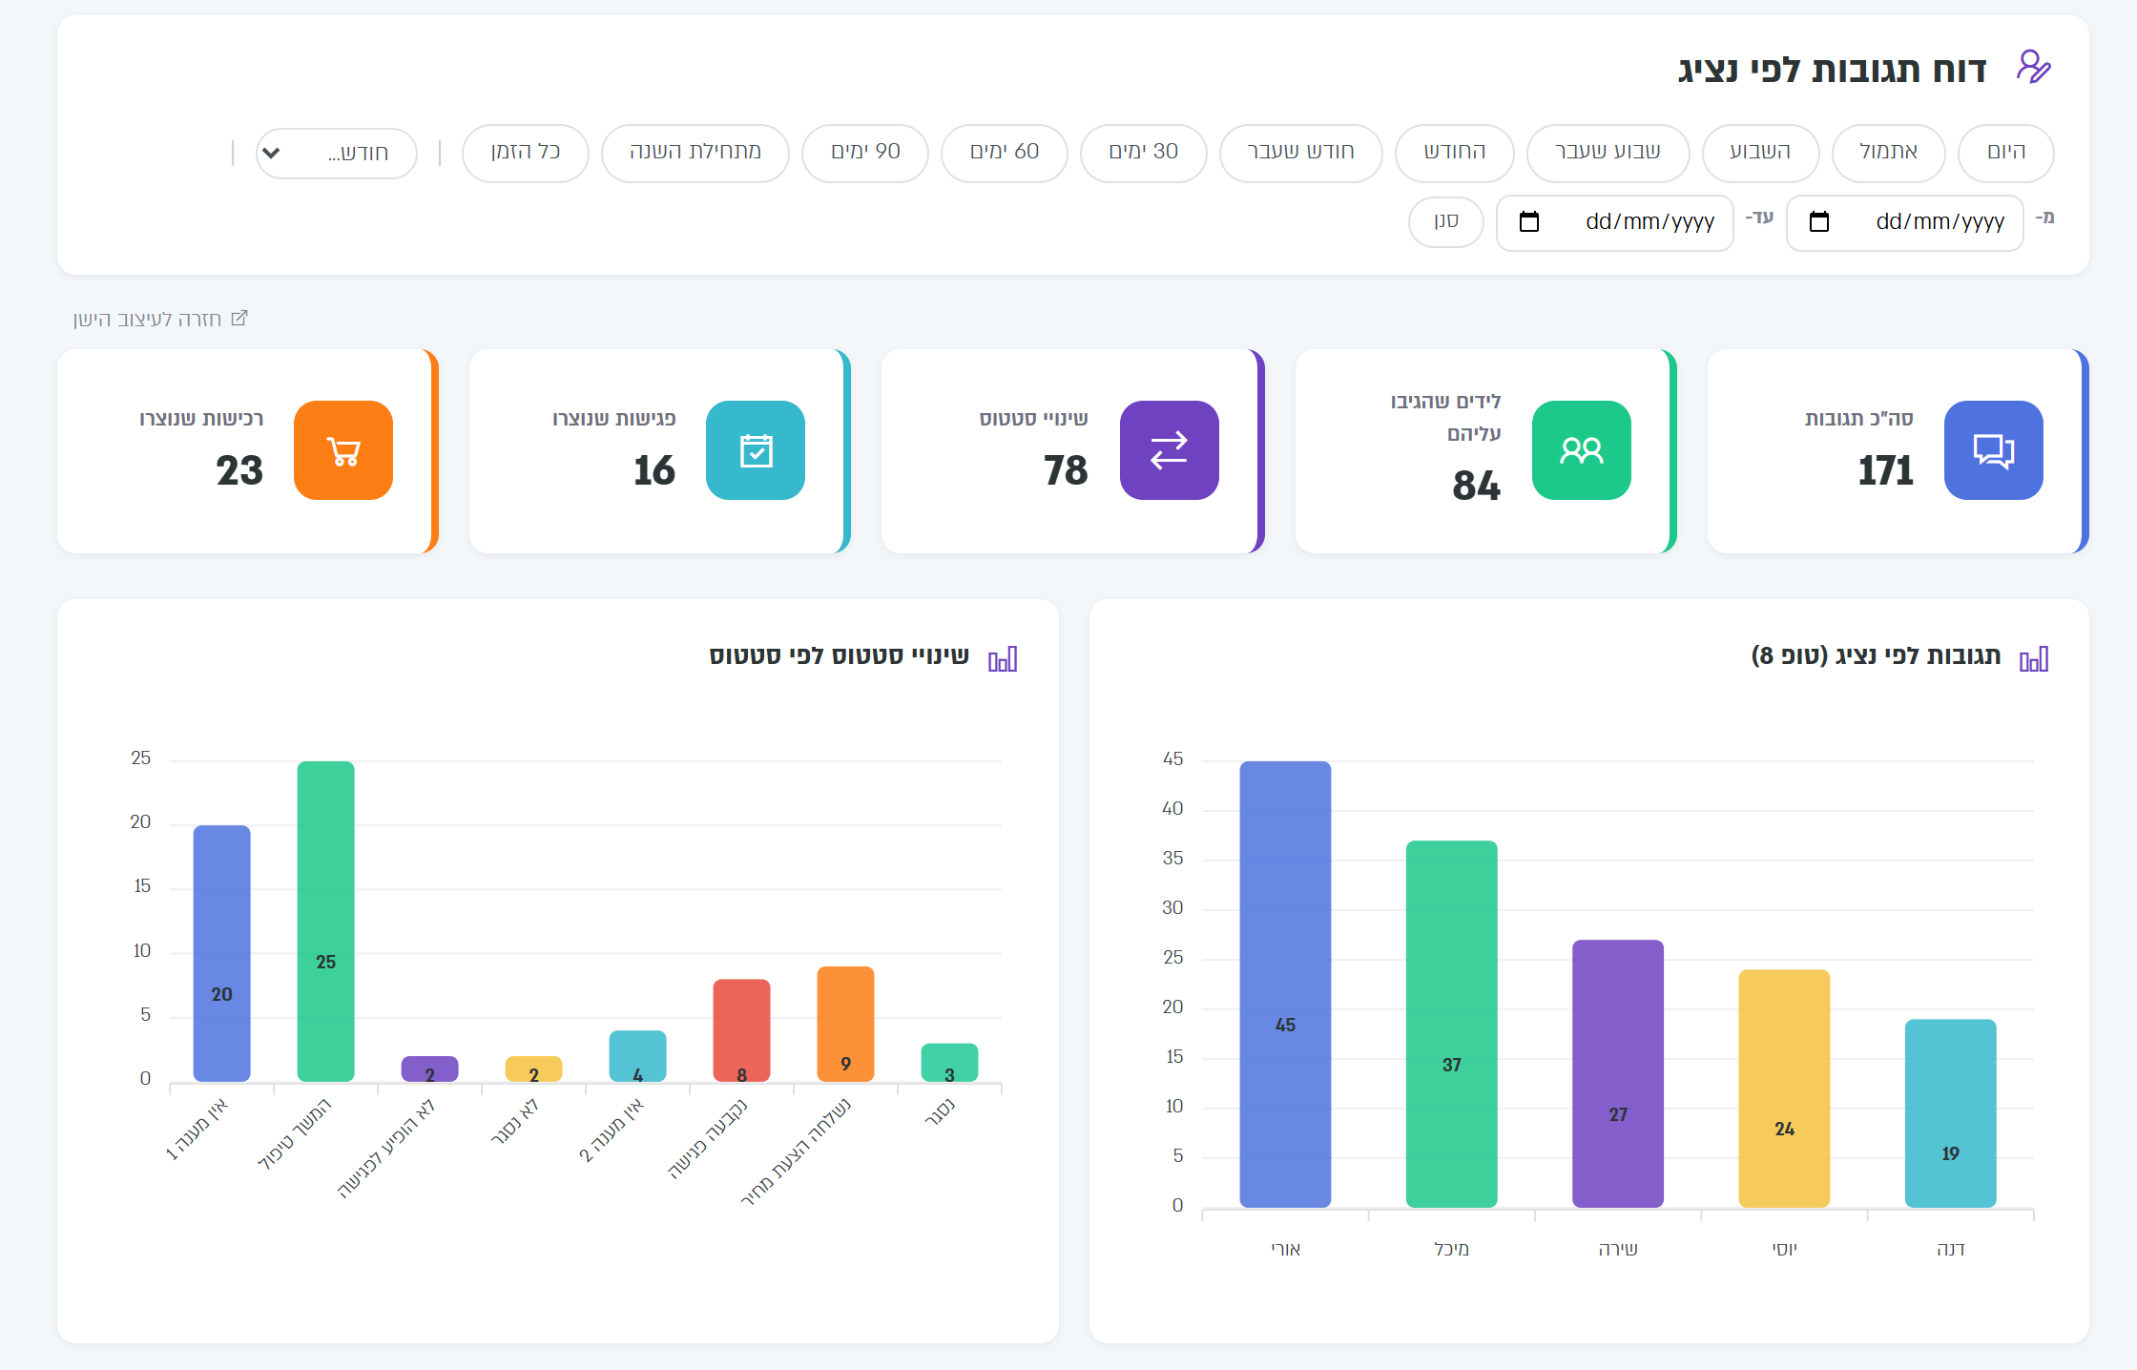Viewport: 2137px width, 1370px height.
Task: Click the blue bar for אורי showing 45
Action: pos(1285,985)
